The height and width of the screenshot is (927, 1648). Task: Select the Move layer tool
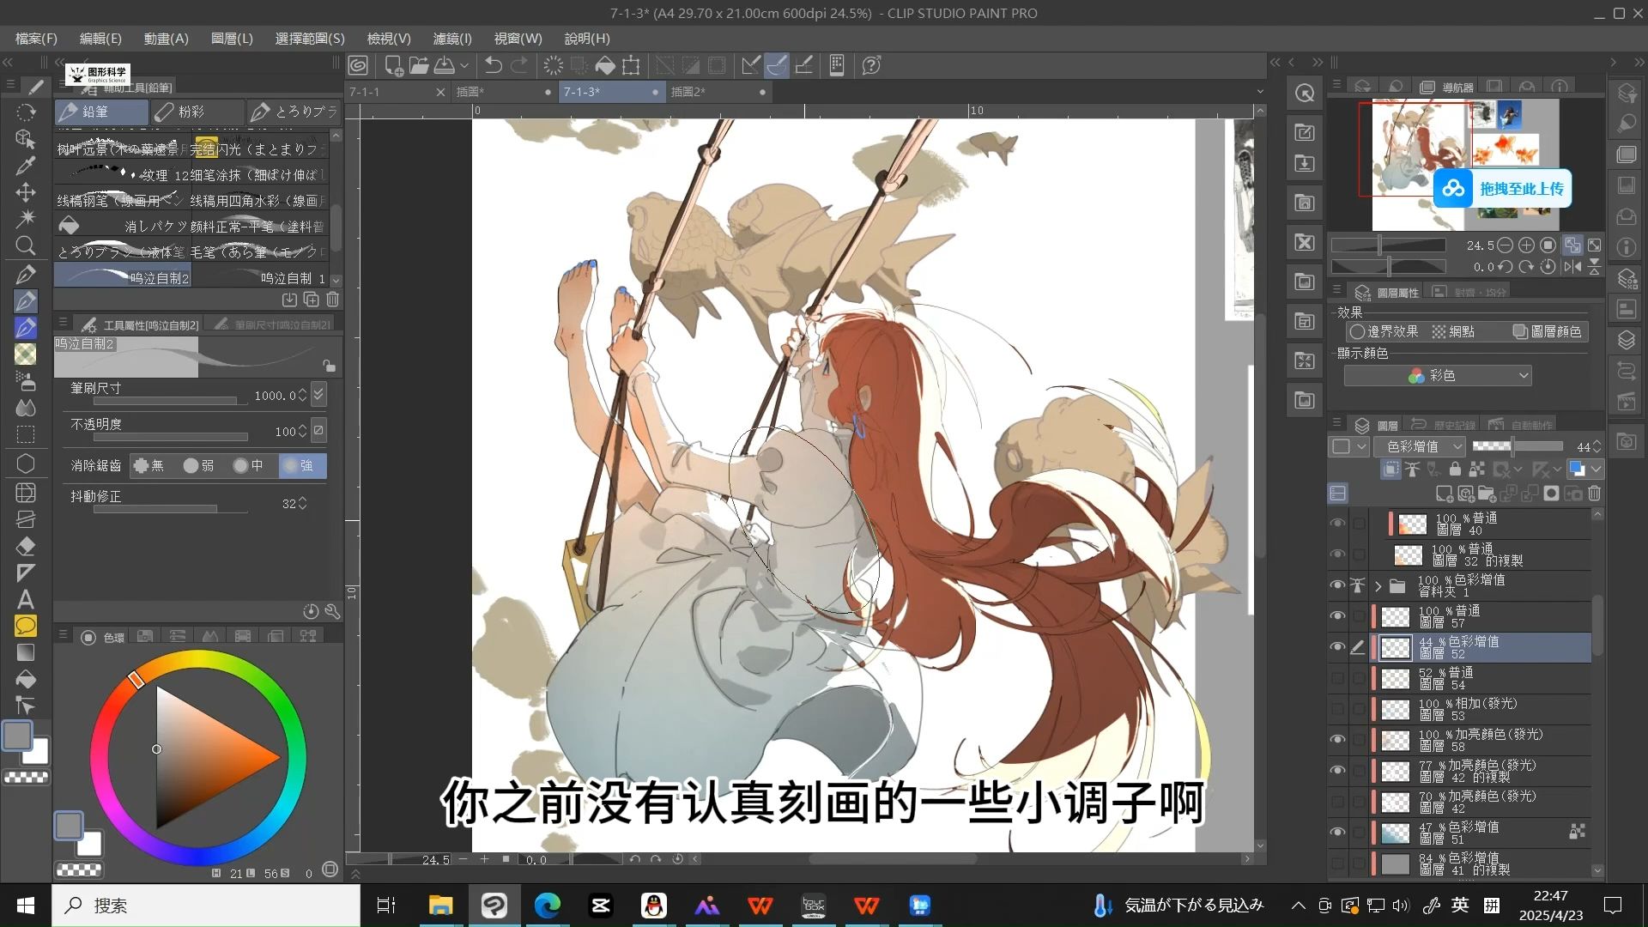tap(26, 192)
